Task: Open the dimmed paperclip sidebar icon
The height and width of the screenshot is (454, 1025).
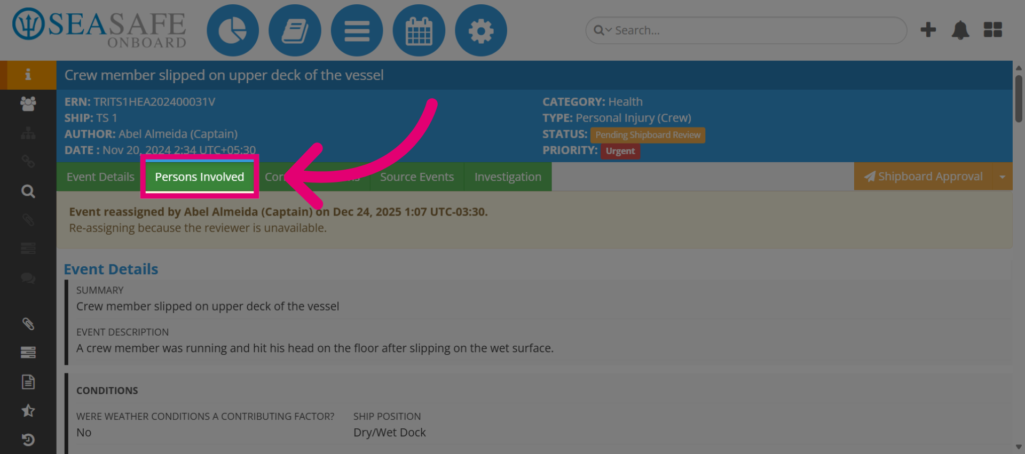Action: point(28,220)
